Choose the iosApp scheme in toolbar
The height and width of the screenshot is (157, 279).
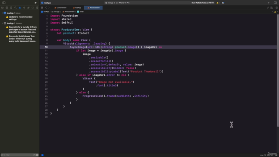tap(109, 3)
